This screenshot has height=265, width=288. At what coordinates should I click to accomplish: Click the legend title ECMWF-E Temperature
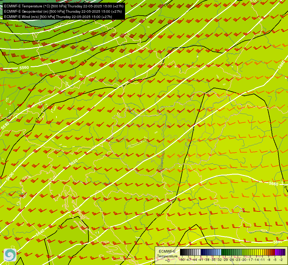point(167,254)
